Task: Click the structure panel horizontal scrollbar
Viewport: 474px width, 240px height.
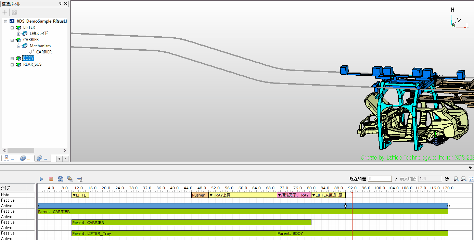Action: point(21,151)
